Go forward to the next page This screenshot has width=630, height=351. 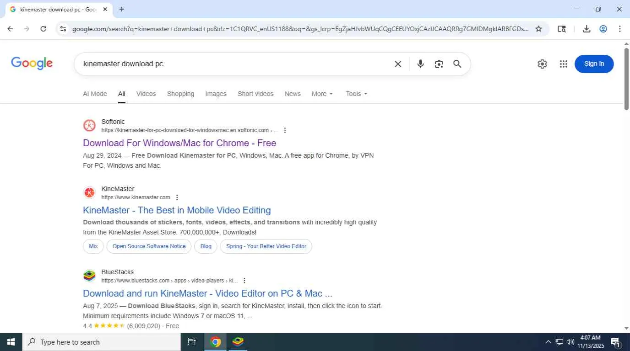tap(27, 29)
